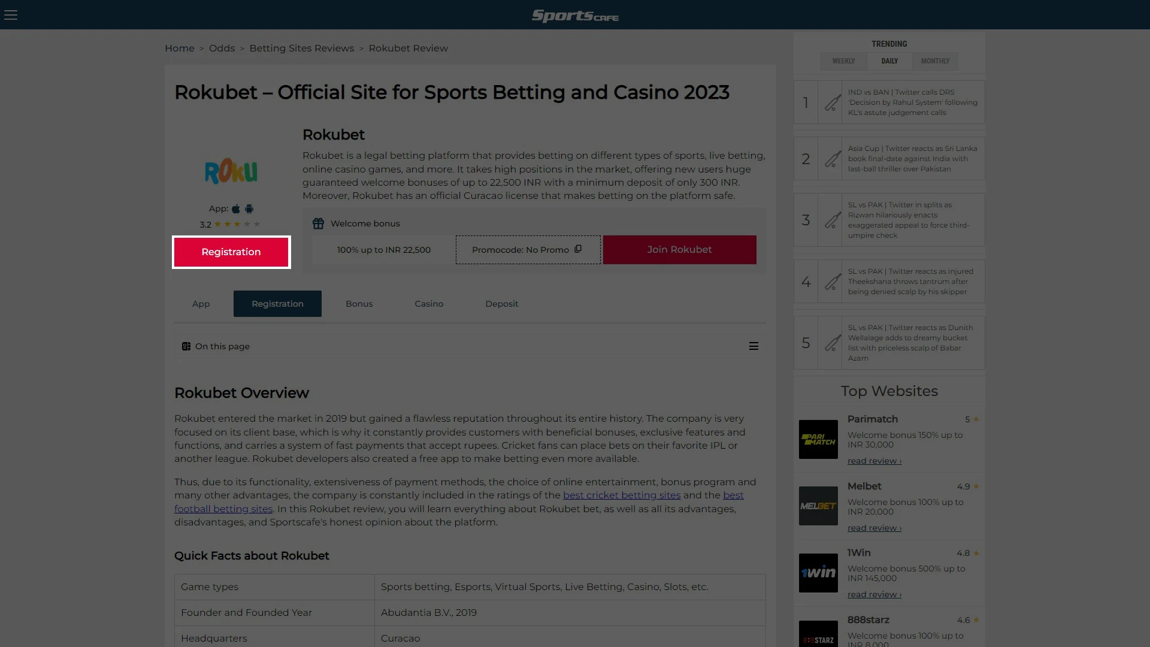
Task: Go to Odds breadcrumb
Action: [222, 49]
